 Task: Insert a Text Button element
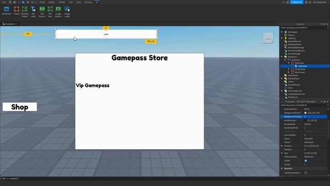(42, 12)
